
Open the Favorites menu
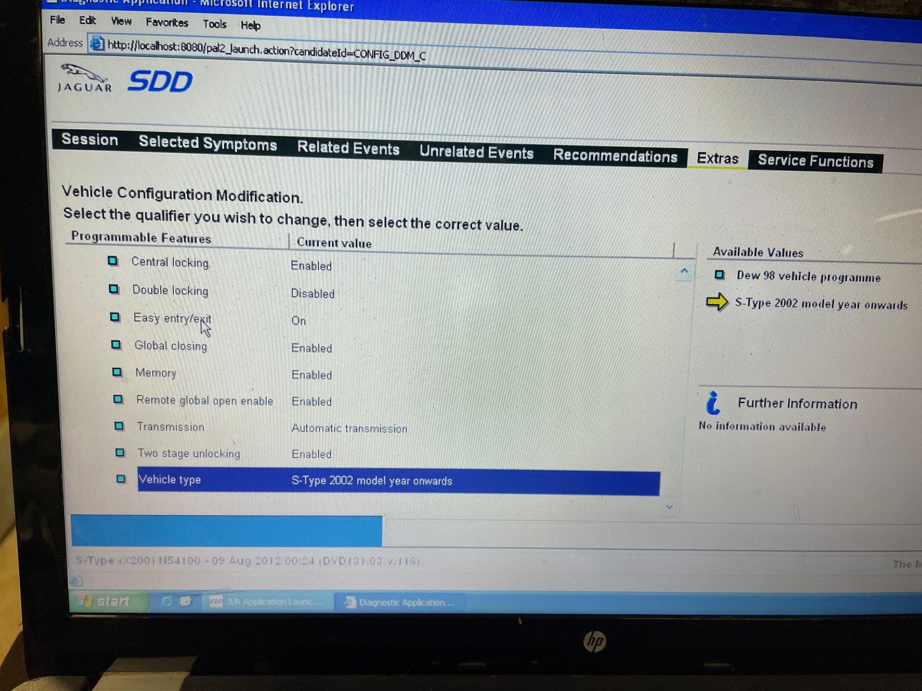tap(167, 22)
